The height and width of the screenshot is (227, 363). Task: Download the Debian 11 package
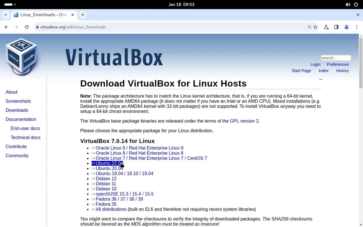[104, 184]
